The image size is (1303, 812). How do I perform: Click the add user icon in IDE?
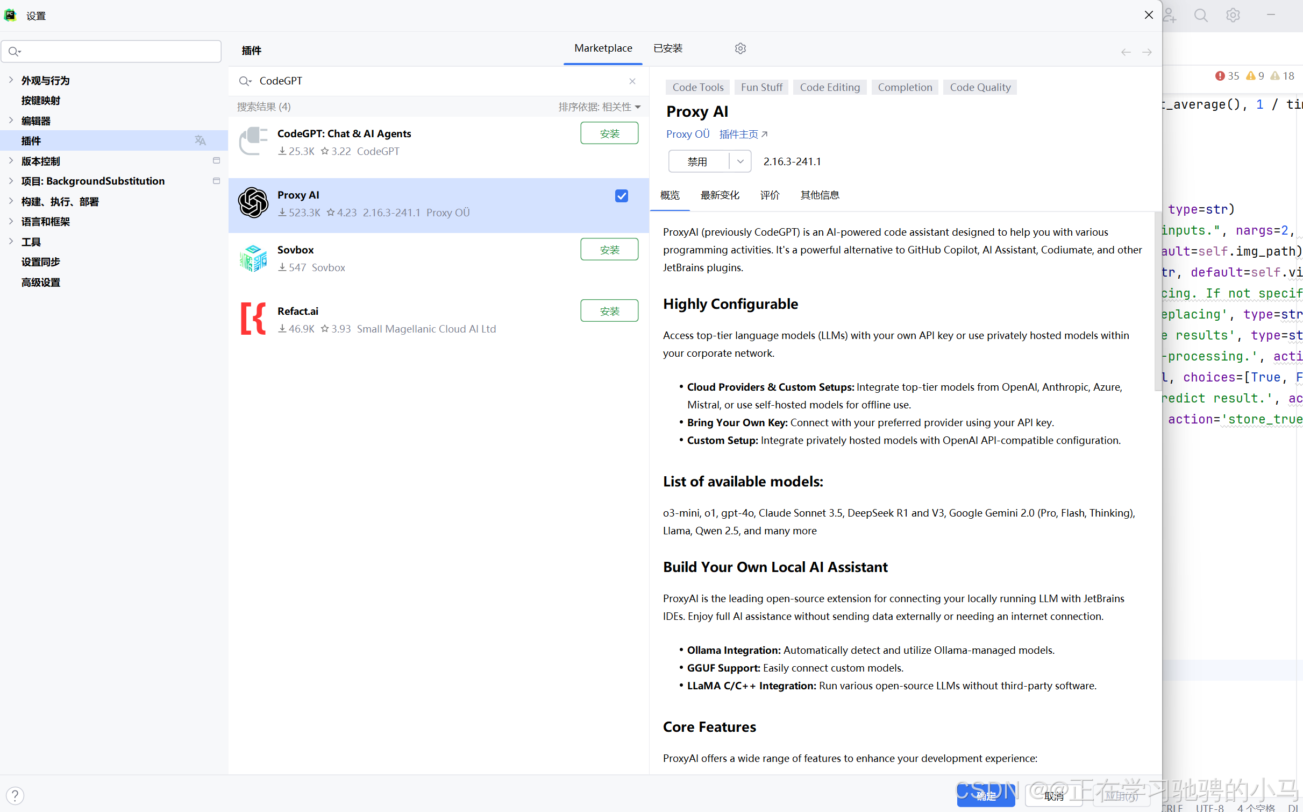[1170, 16]
